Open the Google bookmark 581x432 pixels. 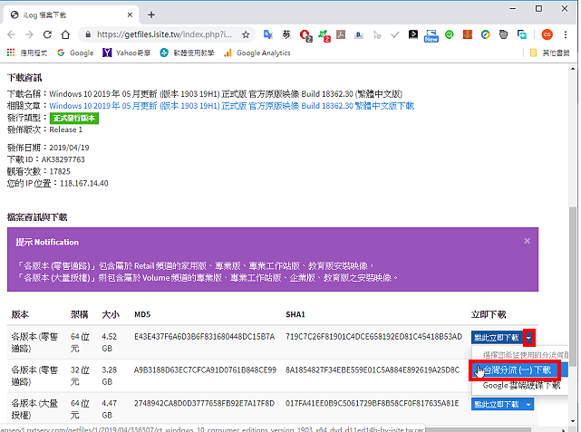(x=75, y=53)
